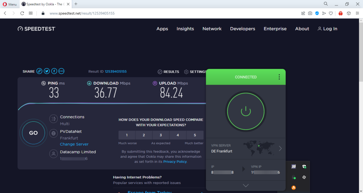Image resolution: width=363 pixels, height=193 pixels.
Task: Reload the page with the refresh icon
Action: (x=22, y=13)
